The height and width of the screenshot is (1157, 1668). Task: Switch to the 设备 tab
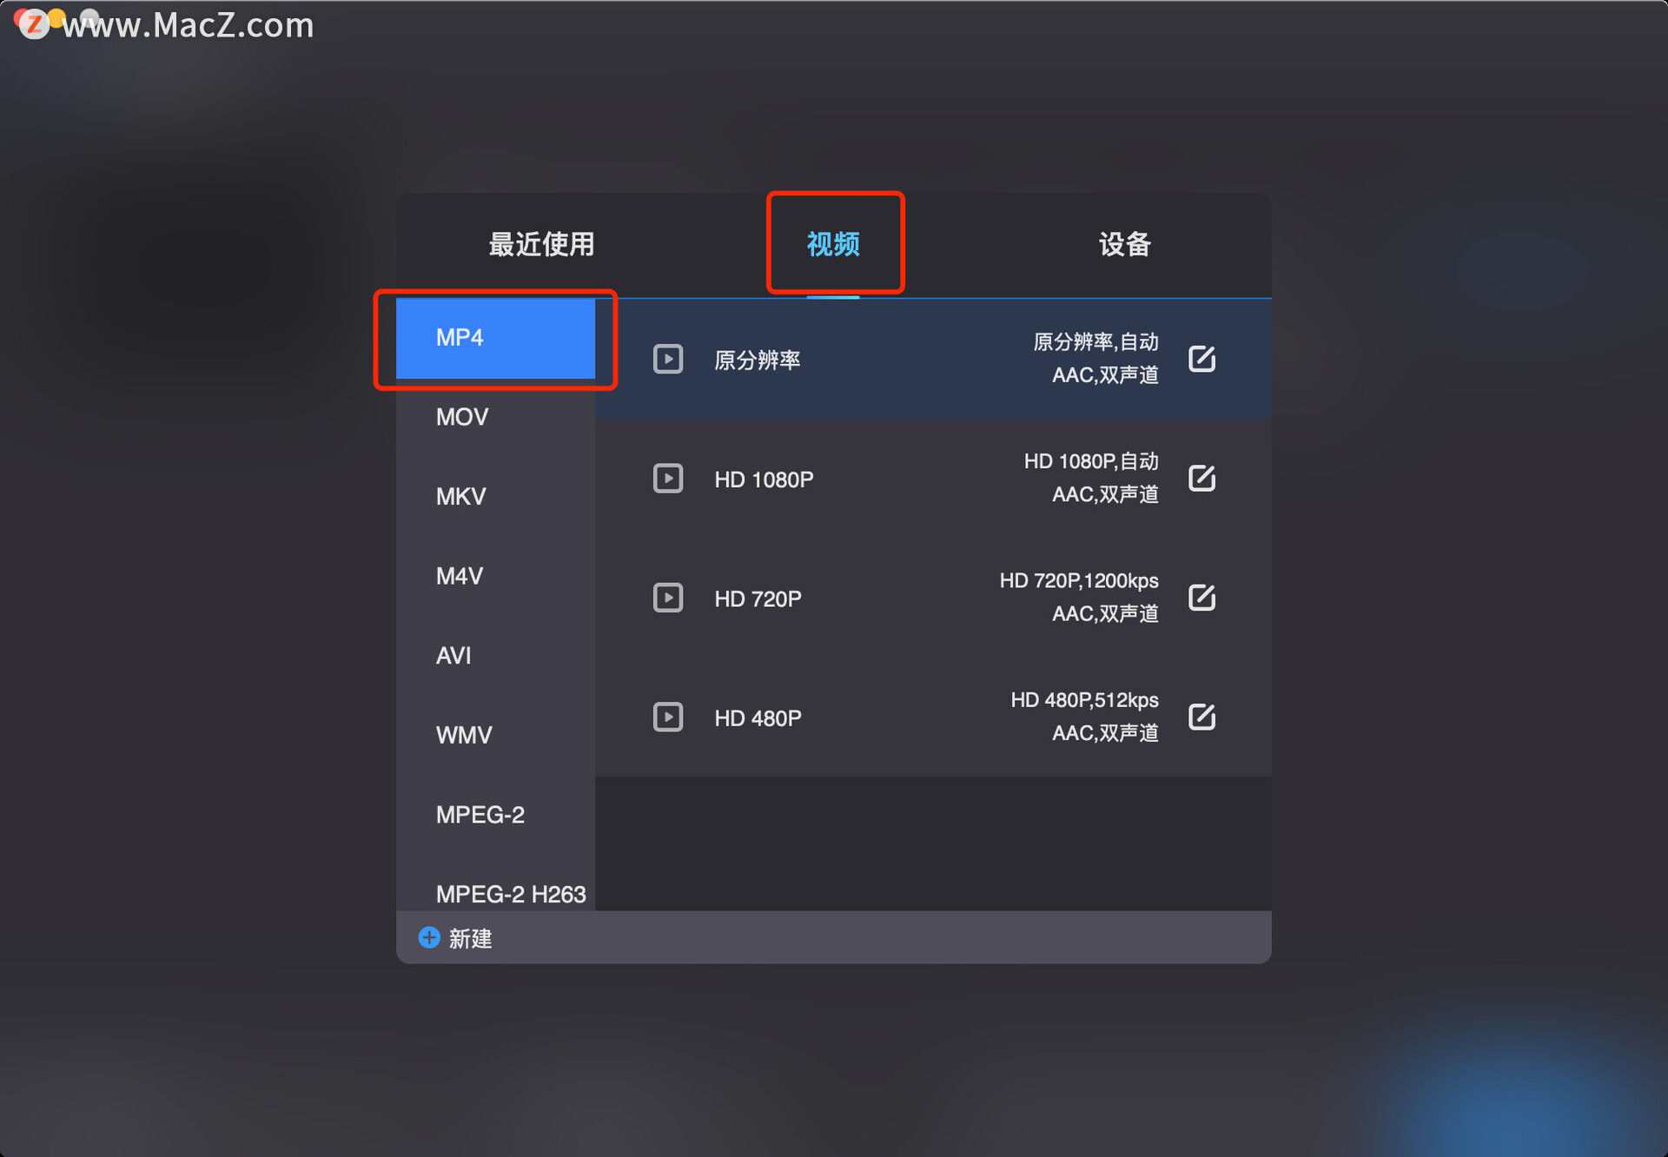click(x=1125, y=244)
